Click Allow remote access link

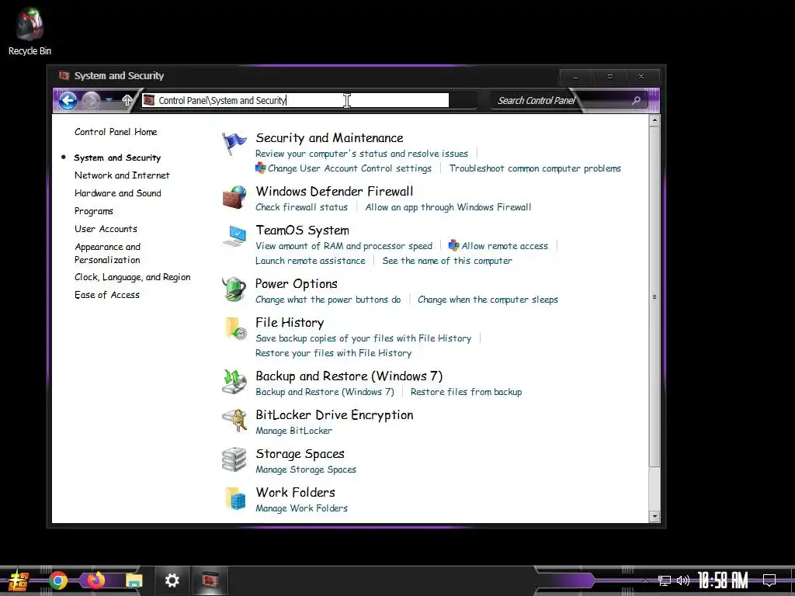pos(505,246)
